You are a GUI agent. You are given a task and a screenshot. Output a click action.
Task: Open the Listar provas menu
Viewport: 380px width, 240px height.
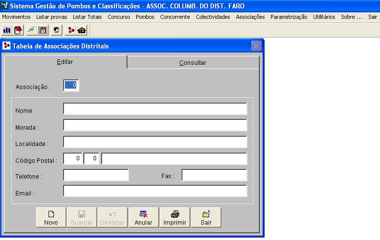(x=52, y=17)
